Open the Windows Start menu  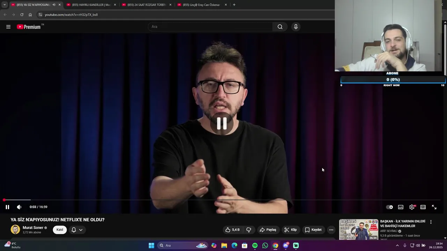(x=151, y=245)
